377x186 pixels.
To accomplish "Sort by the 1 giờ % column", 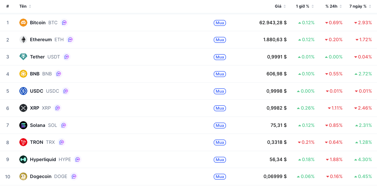I will (x=305, y=6).
